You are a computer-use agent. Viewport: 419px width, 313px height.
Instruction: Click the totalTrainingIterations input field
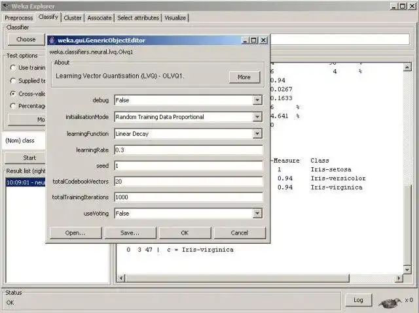pyautogui.click(x=189, y=197)
